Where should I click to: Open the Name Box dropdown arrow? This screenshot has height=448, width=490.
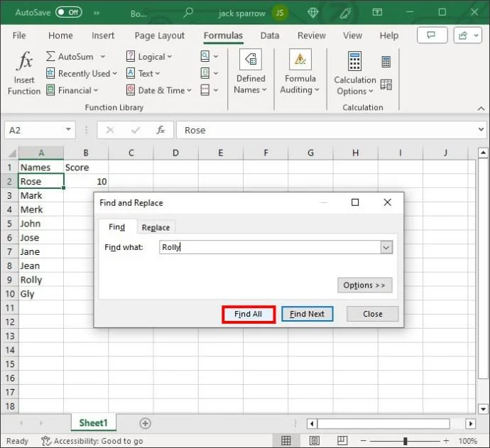[69, 130]
